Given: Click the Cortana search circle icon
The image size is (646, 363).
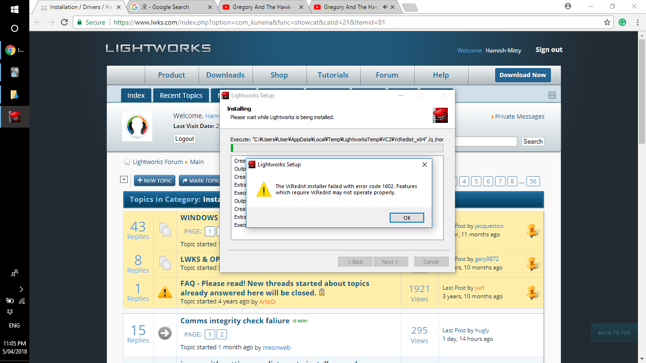Looking at the screenshot, I should tap(14, 28).
